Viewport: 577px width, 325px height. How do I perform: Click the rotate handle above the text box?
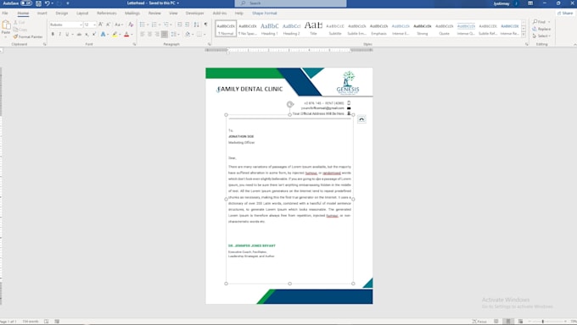click(x=290, y=104)
